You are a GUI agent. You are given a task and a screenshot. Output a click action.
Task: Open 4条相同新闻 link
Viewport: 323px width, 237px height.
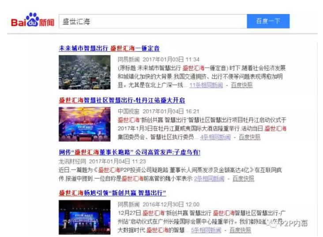(215, 137)
